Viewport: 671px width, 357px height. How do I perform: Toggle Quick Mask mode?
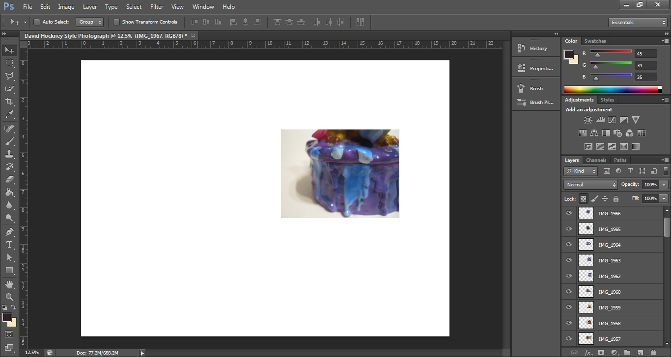point(9,334)
